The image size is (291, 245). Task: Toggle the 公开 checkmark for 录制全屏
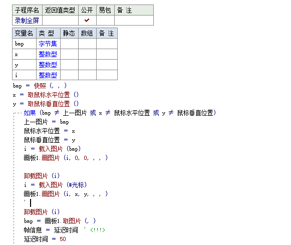pyautogui.click(x=87, y=20)
